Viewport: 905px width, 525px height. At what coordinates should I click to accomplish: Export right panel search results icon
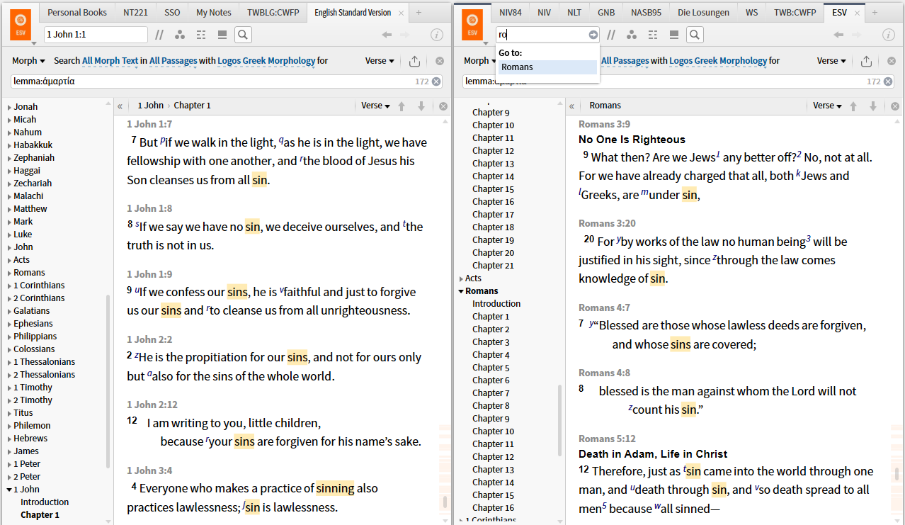pos(867,61)
